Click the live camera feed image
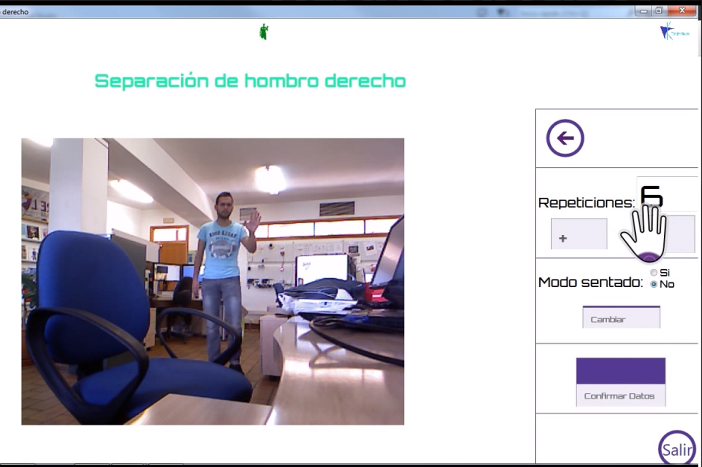702x467 pixels. pyautogui.click(x=213, y=281)
